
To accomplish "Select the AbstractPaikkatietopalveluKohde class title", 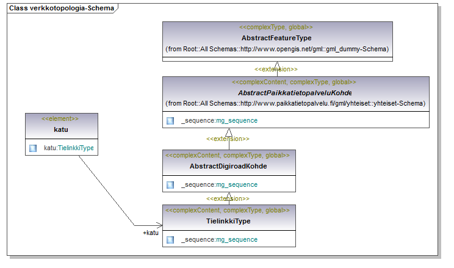I will pyautogui.click(x=295, y=92).
